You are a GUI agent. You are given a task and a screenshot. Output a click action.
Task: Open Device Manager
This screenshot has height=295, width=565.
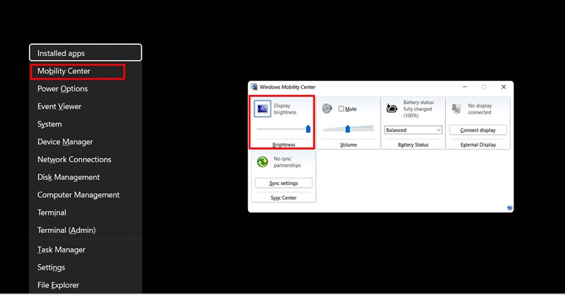click(86, 141)
